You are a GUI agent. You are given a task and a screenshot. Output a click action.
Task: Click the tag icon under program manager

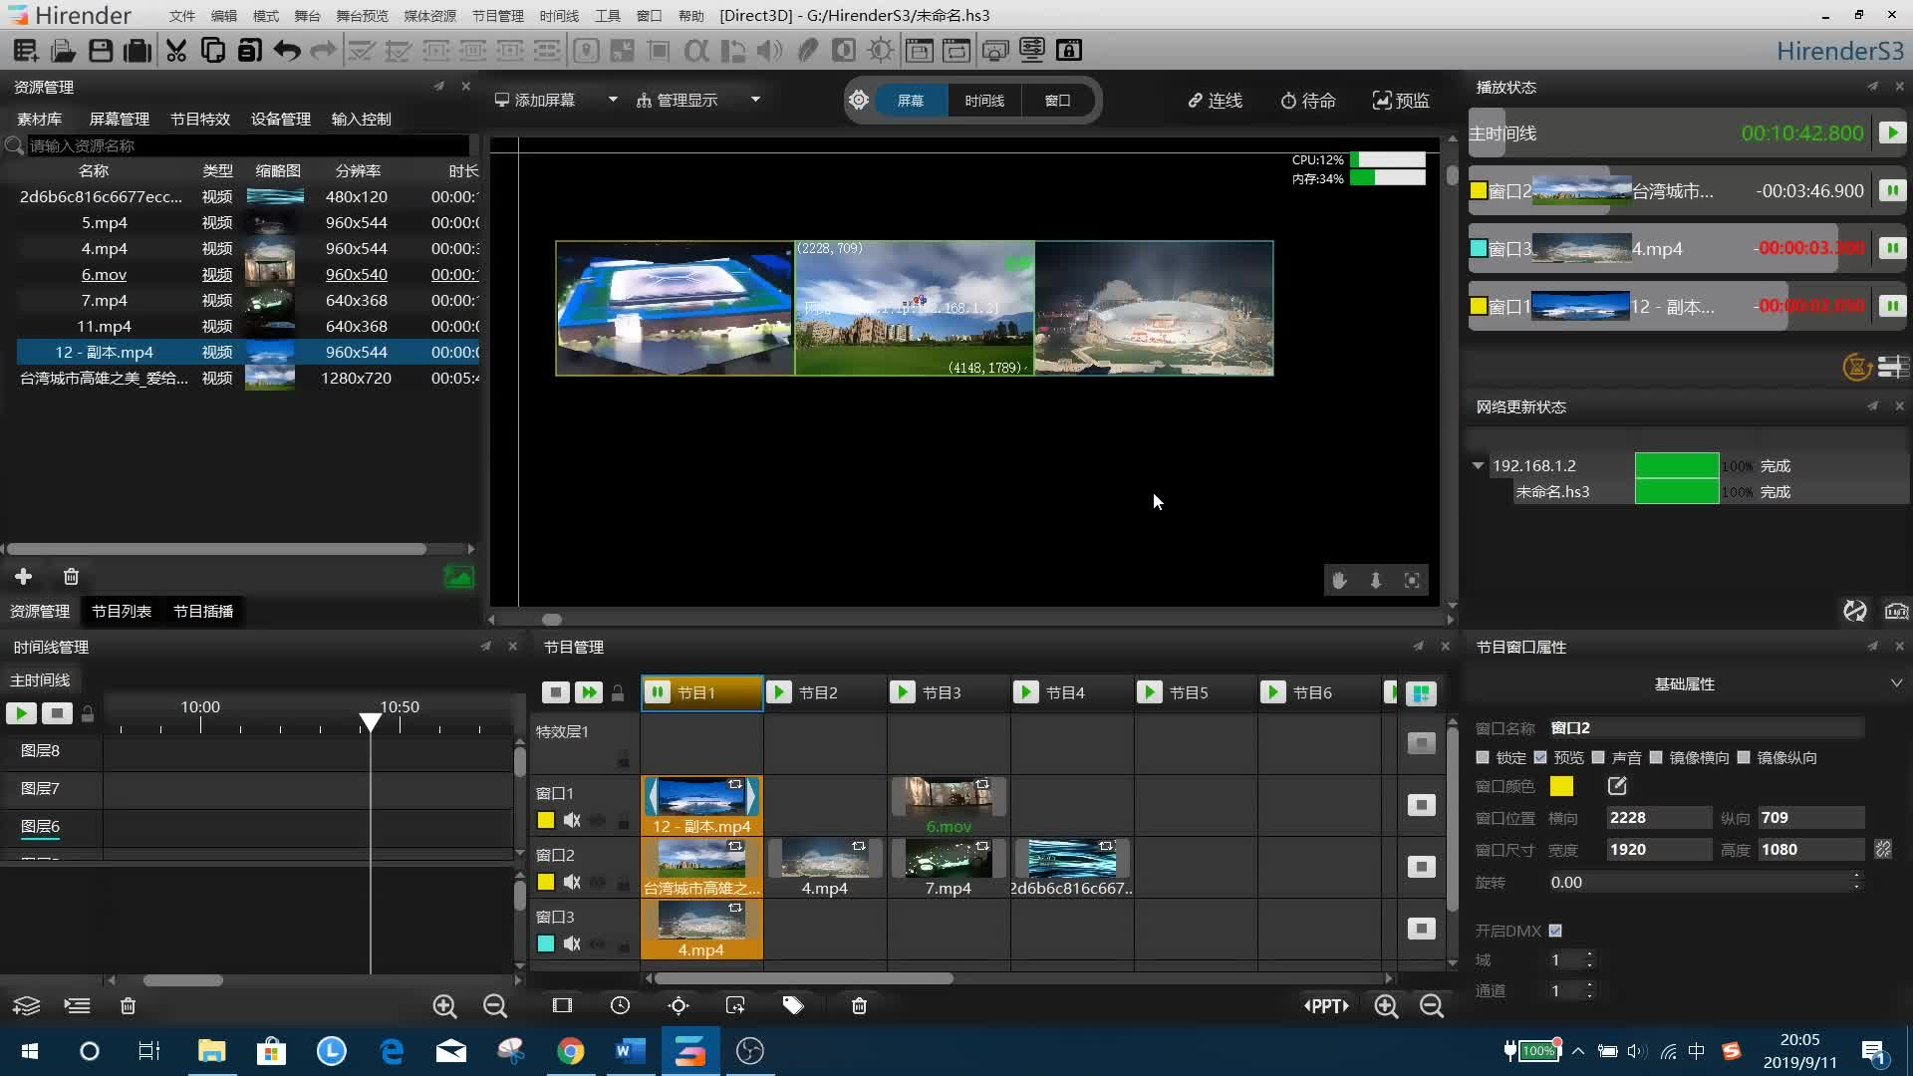coord(793,1005)
